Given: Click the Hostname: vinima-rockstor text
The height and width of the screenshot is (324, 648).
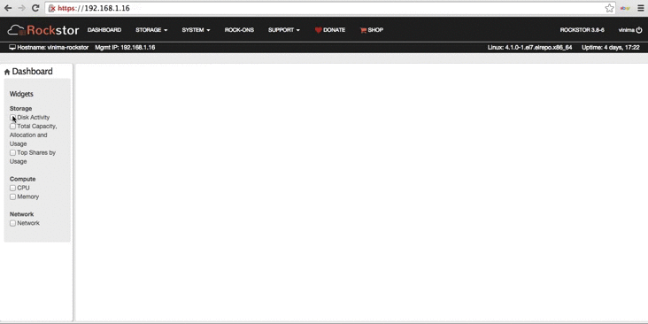Looking at the screenshot, I should 53,48.
